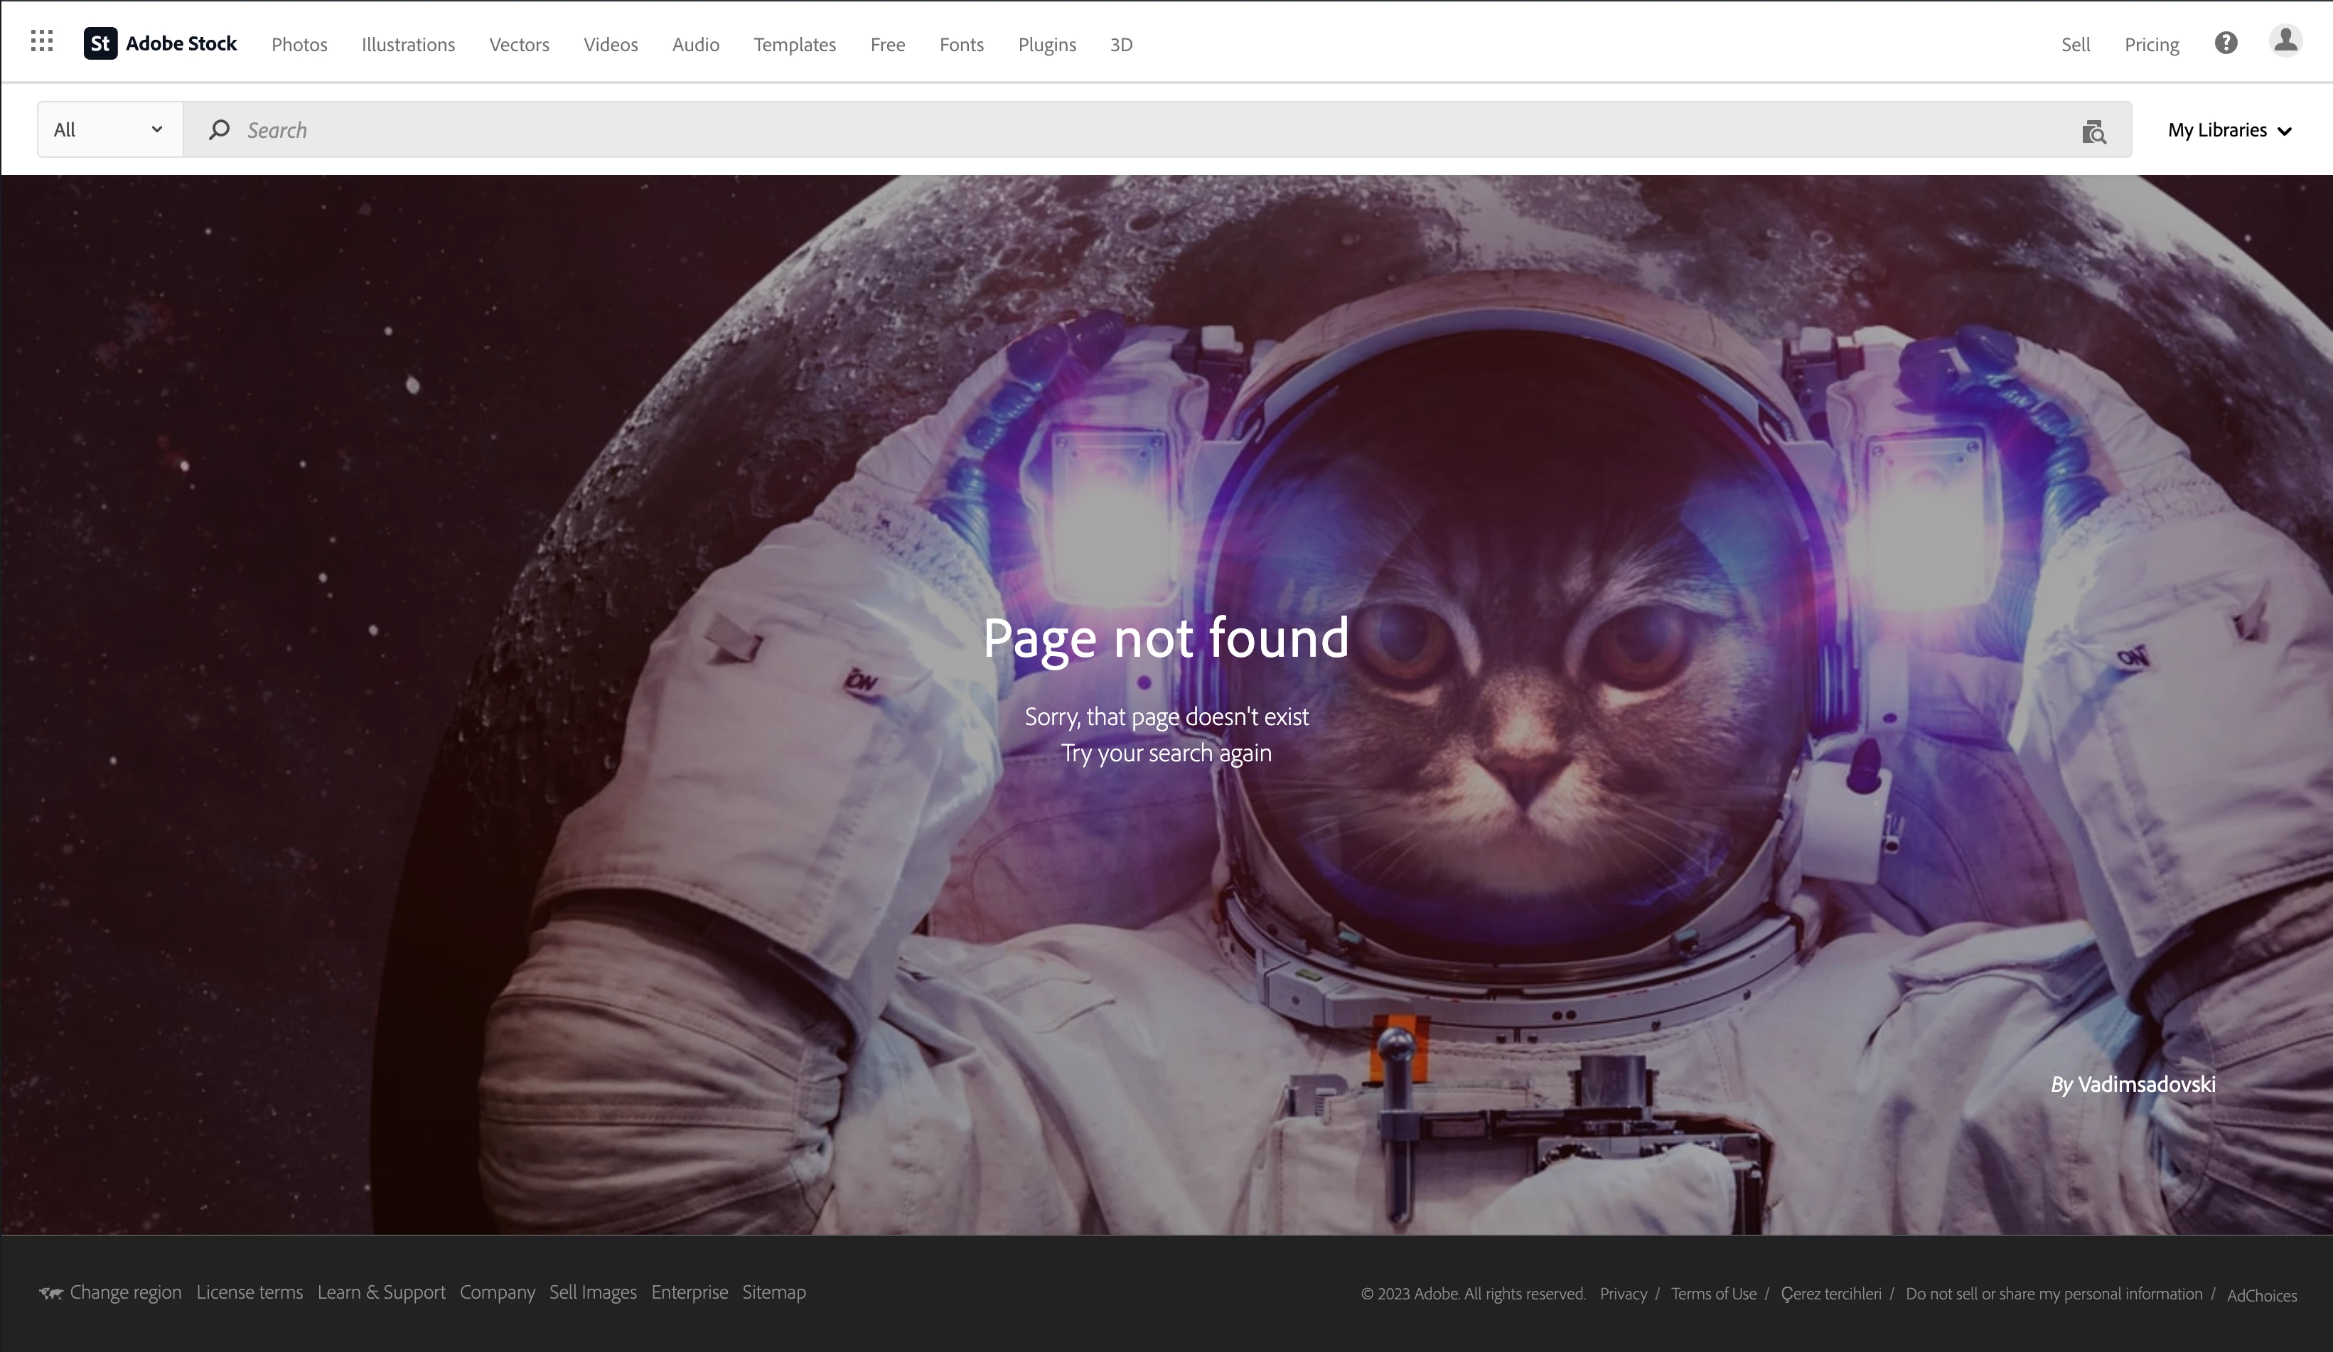Click the Adobe Stock St logo
Viewport: 2333px width, 1352px height.
point(100,43)
